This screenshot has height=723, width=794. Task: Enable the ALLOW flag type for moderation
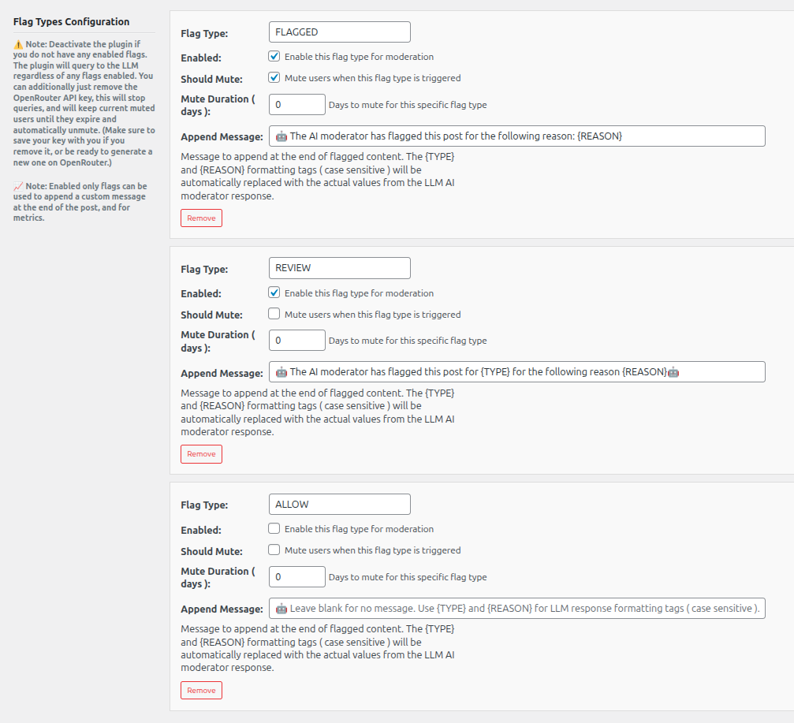click(274, 528)
